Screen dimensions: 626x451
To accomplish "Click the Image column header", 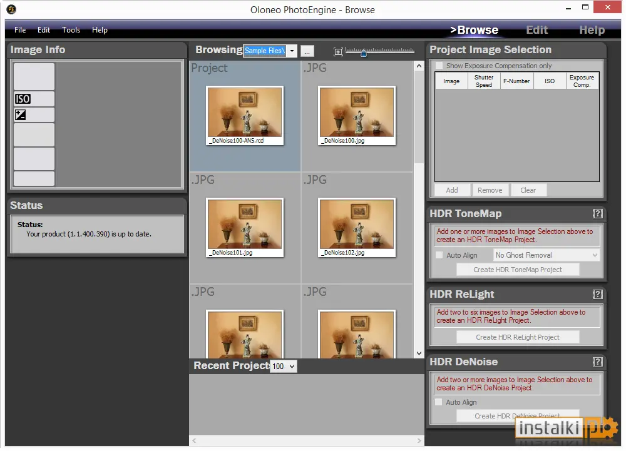I will 451,81.
